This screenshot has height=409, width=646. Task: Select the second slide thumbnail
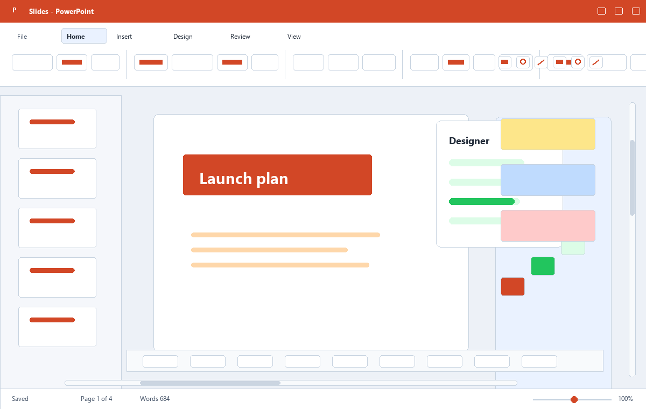57,178
